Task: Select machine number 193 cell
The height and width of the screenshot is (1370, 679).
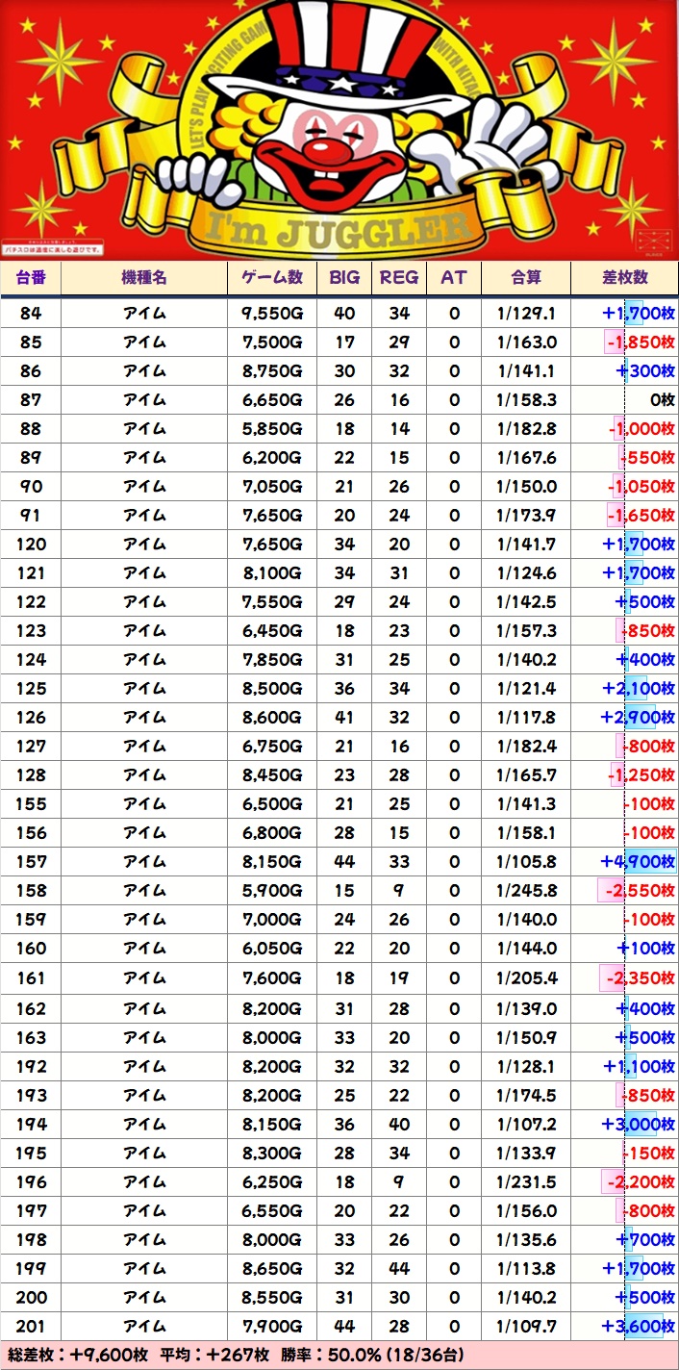Action: click(x=31, y=1095)
